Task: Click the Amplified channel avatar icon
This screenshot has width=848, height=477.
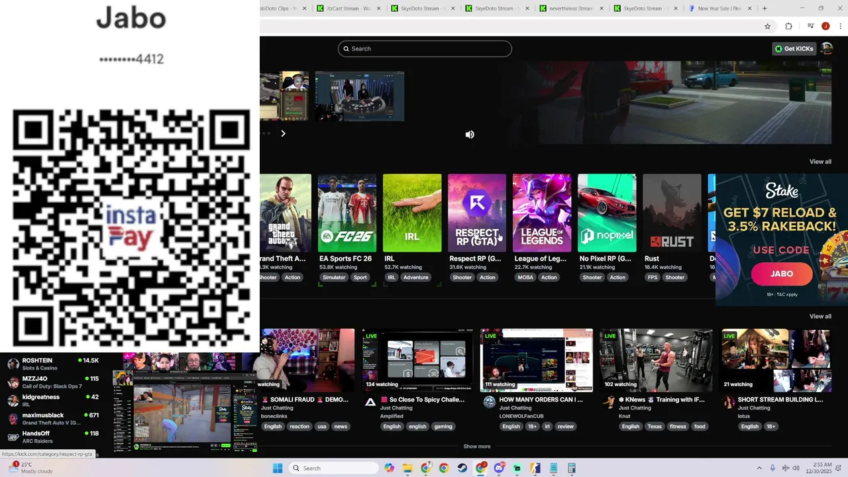Action: [x=370, y=402]
